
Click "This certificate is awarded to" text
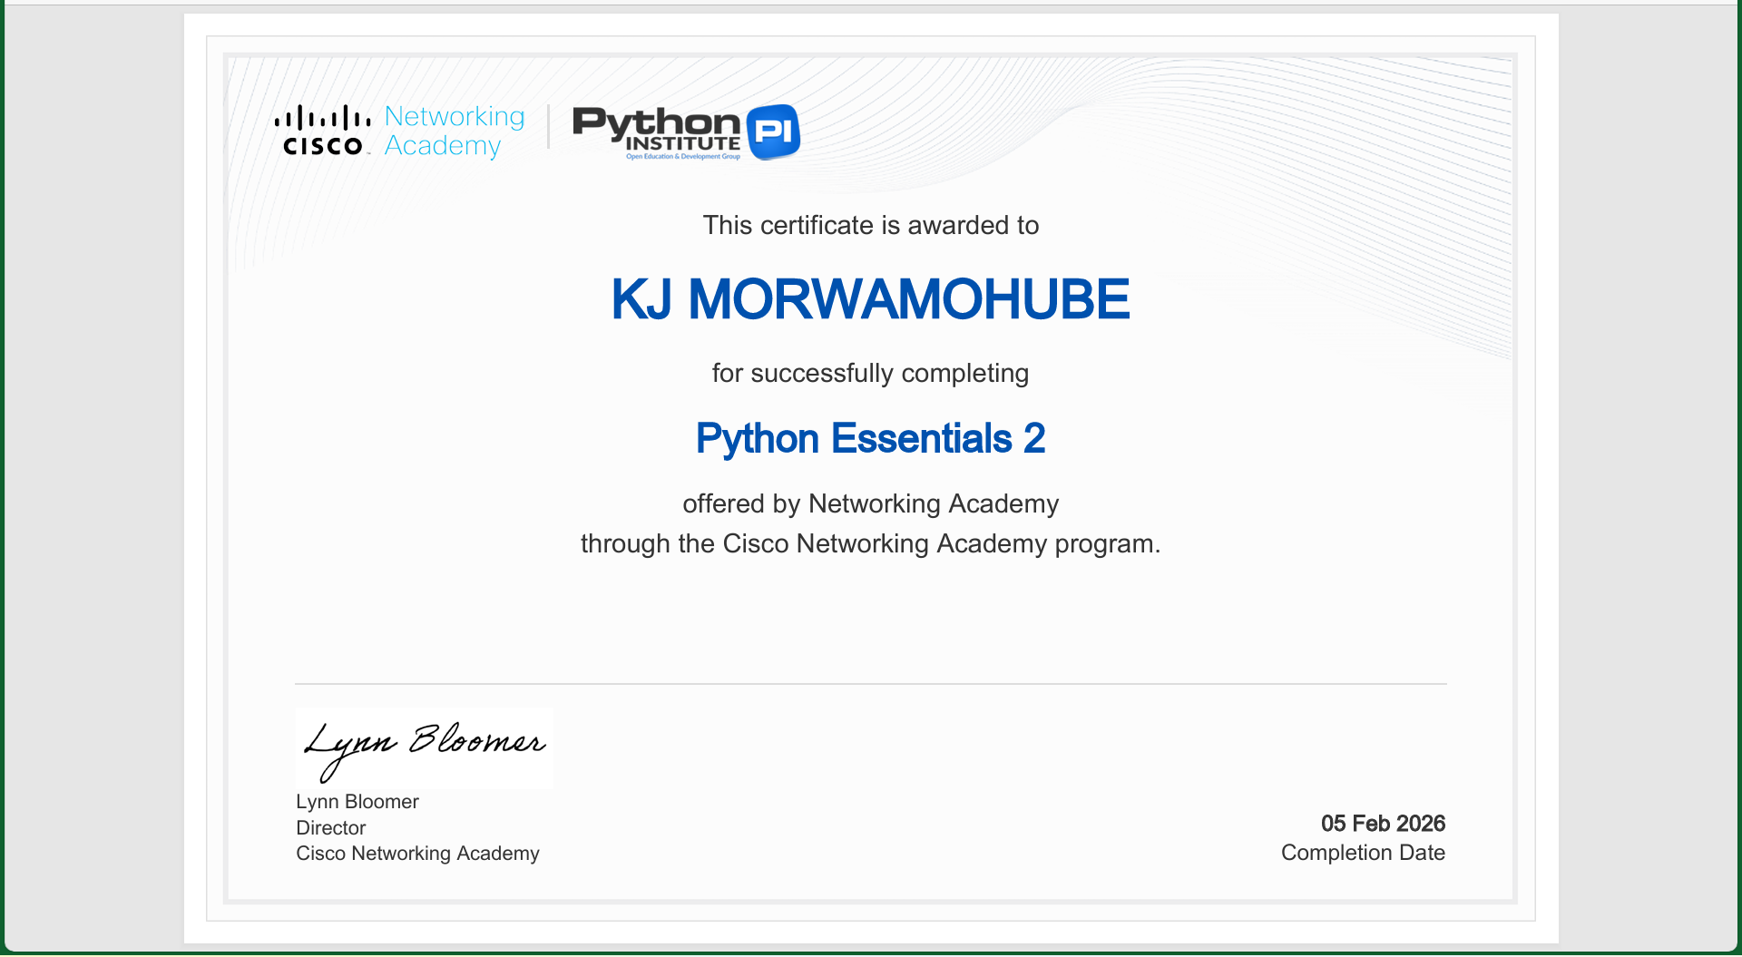pos(870,226)
